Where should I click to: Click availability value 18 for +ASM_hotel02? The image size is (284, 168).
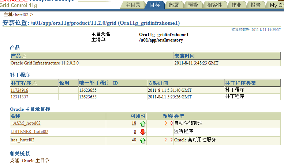coord(134,123)
